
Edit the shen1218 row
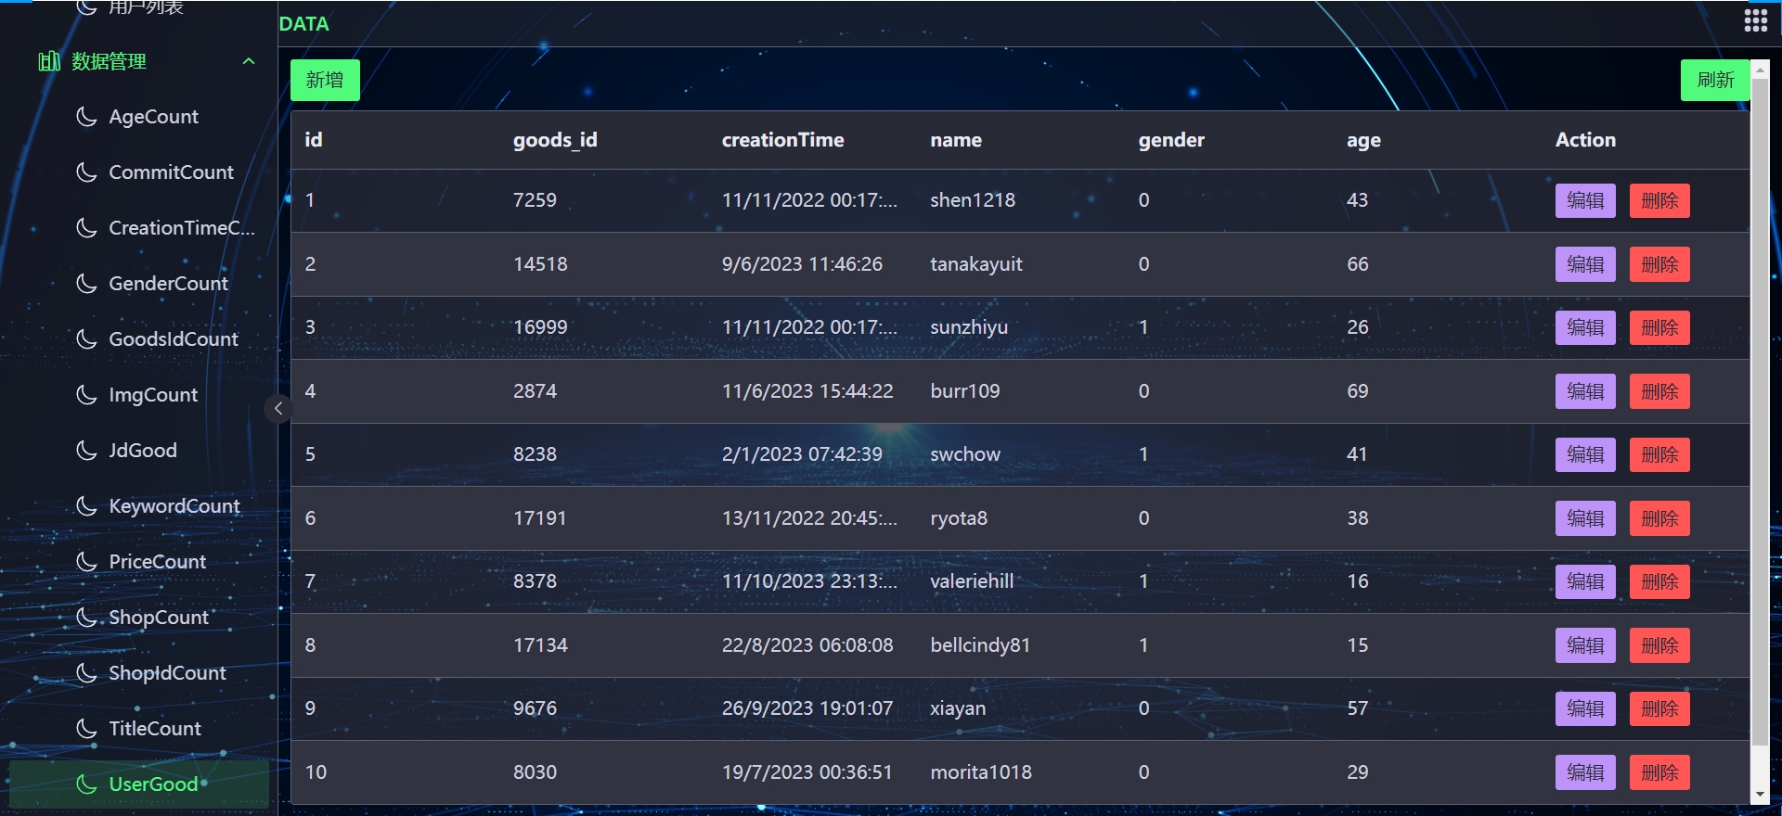1585,200
